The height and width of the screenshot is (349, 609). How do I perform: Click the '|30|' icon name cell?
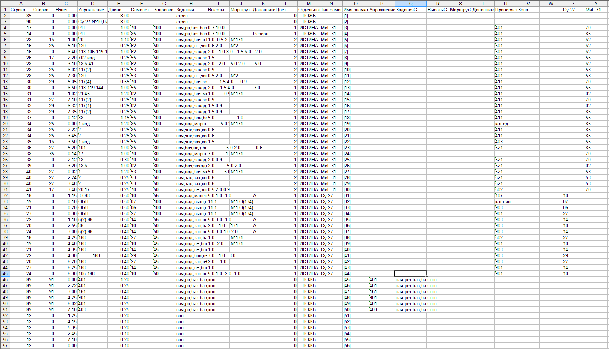[356, 189]
